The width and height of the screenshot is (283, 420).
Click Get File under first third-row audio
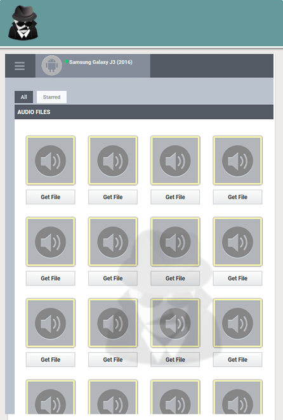click(50, 360)
